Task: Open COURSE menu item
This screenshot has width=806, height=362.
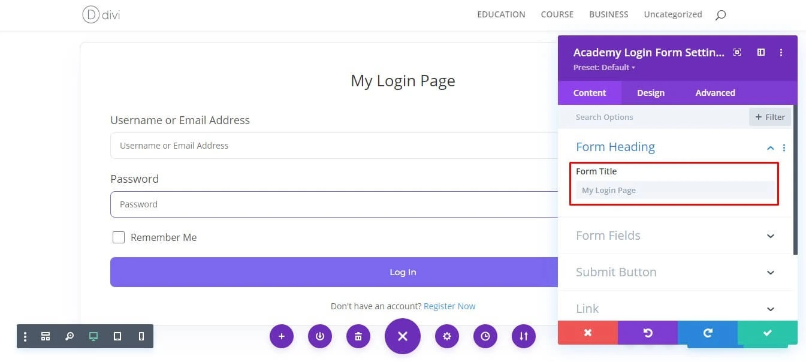Action: tap(557, 14)
